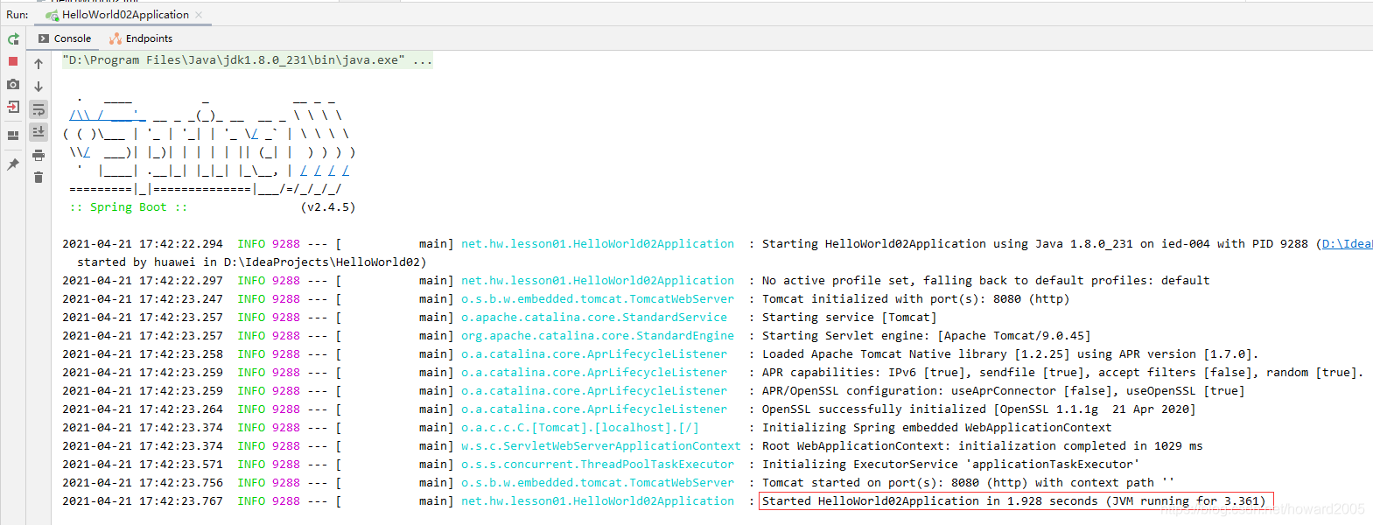Click the ':: Spring Boot ::' banner text
Screen dimensions: 1373x525
129,207
